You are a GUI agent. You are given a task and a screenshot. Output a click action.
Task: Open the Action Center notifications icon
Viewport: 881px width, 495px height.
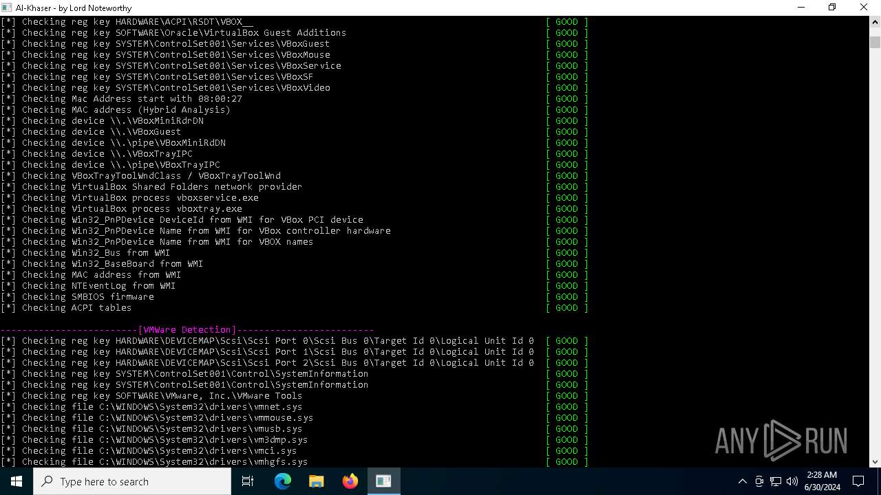click(858, 481)
